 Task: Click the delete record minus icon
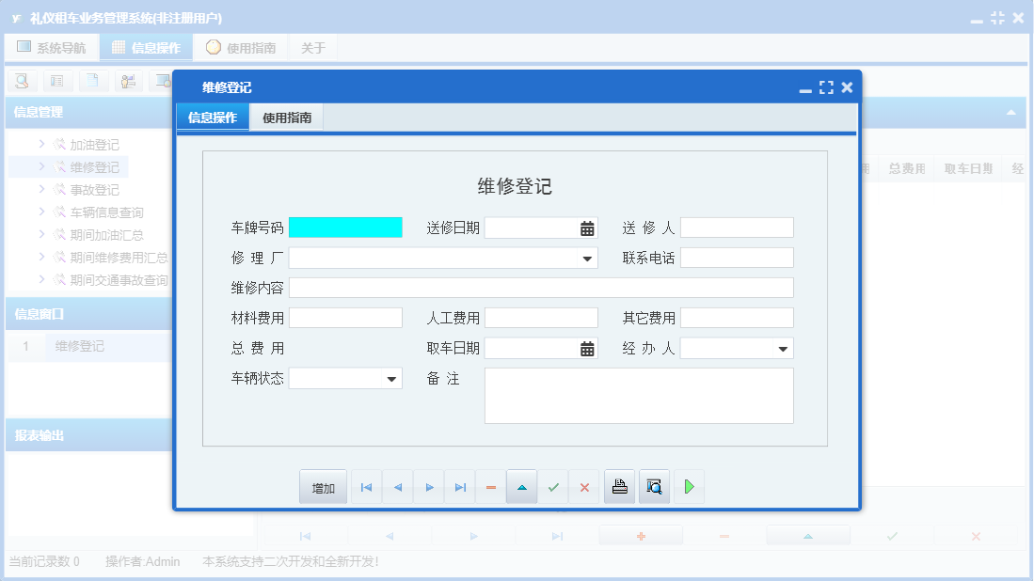pos(490,486)
